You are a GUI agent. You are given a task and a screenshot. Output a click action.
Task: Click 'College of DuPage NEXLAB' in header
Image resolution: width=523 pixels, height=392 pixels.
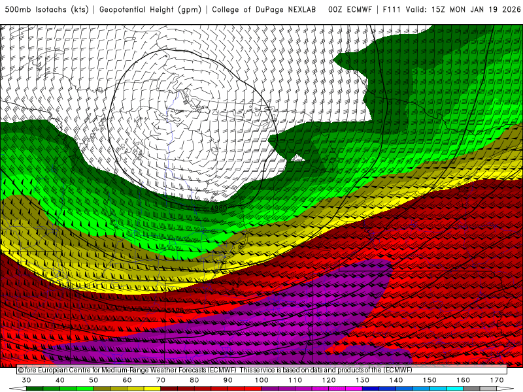264,10
